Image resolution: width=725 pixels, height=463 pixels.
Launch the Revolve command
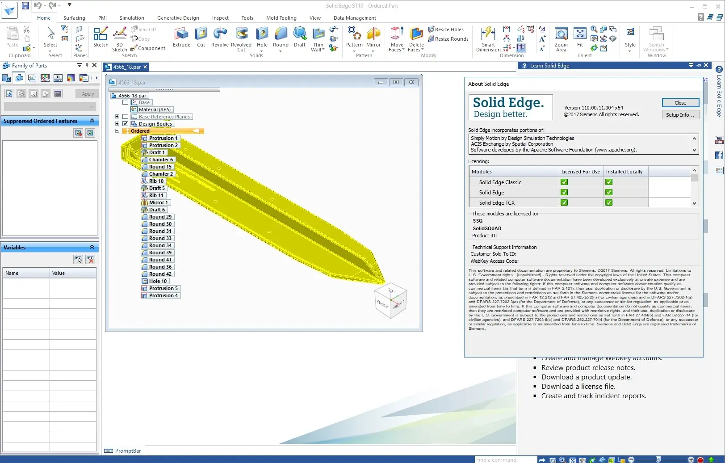(220, 37)
